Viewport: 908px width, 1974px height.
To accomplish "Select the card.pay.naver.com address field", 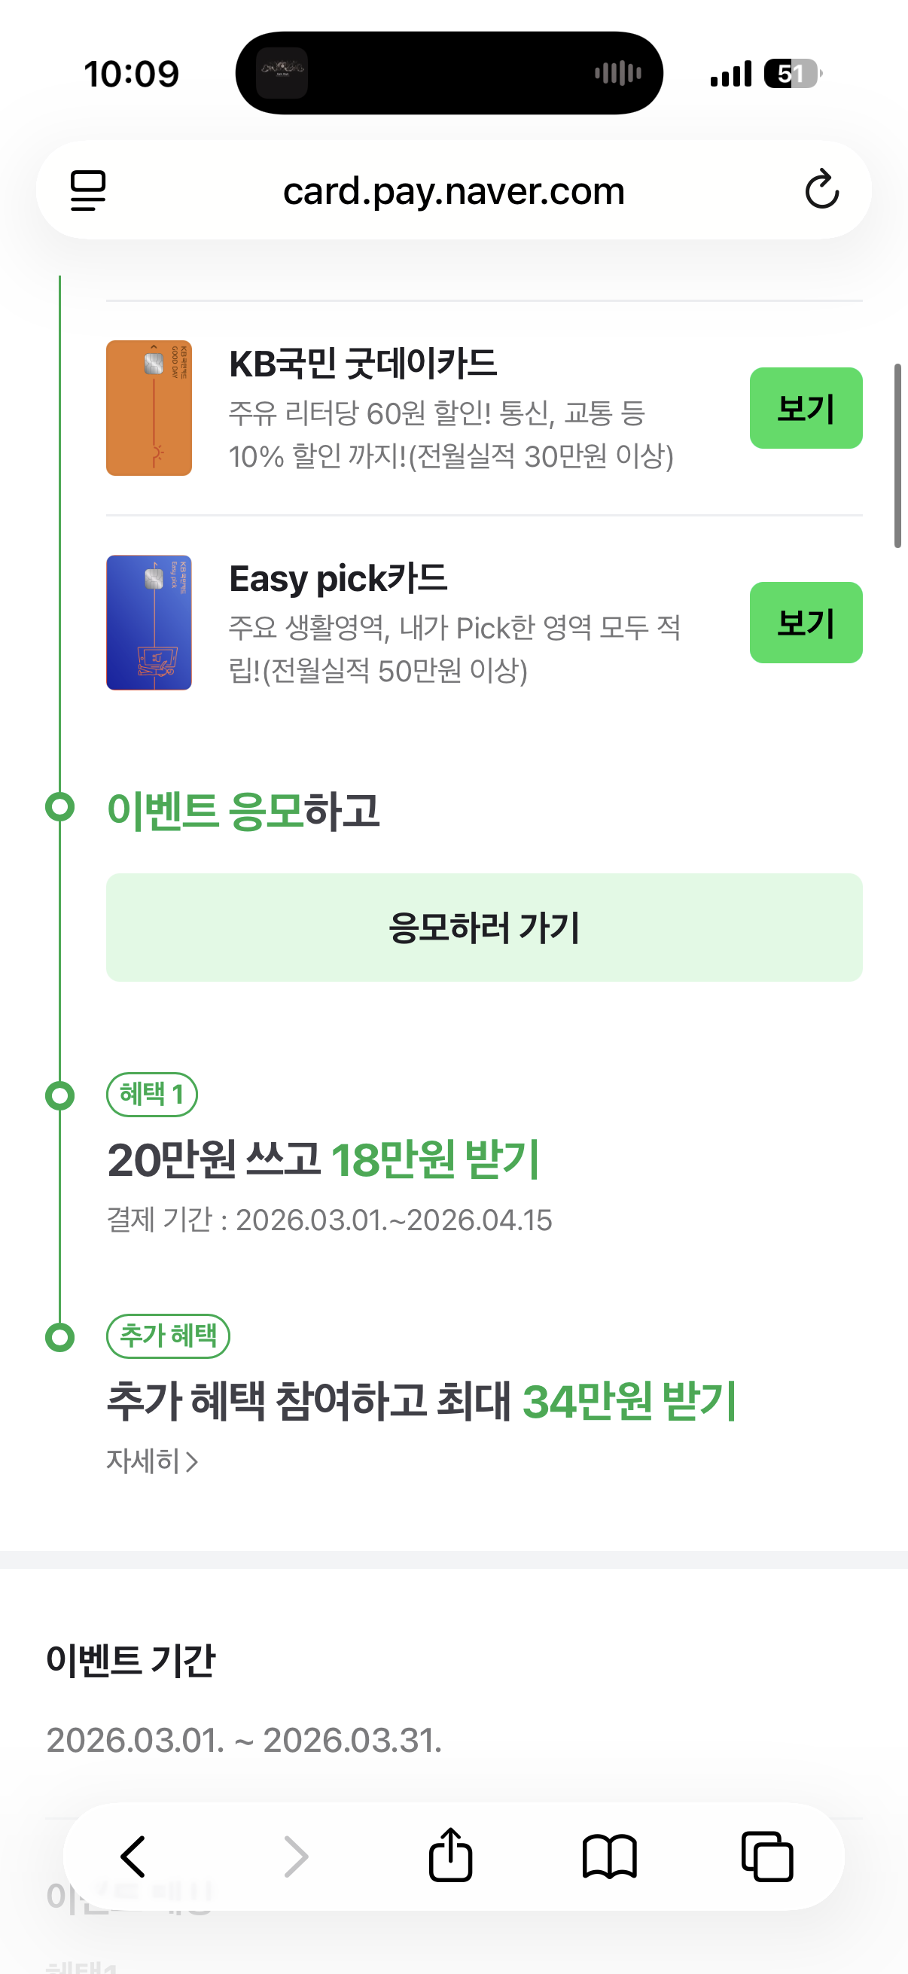I will [453, 190].
